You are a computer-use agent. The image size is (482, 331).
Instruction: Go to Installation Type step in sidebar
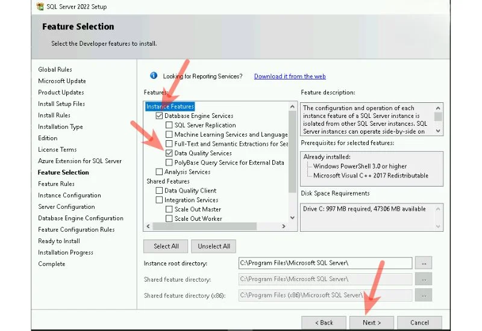click(60, 127)
